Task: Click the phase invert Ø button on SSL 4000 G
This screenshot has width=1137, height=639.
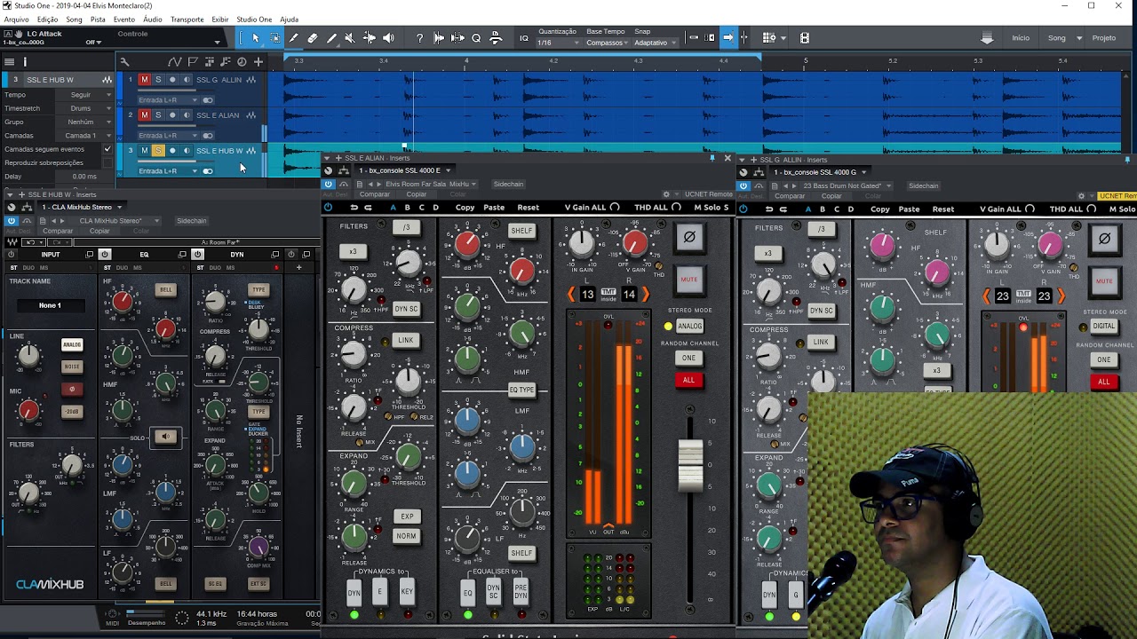Action: (1104, 238)
